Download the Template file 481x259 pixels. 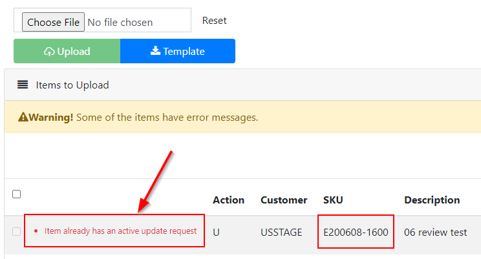tap(178, 51)
